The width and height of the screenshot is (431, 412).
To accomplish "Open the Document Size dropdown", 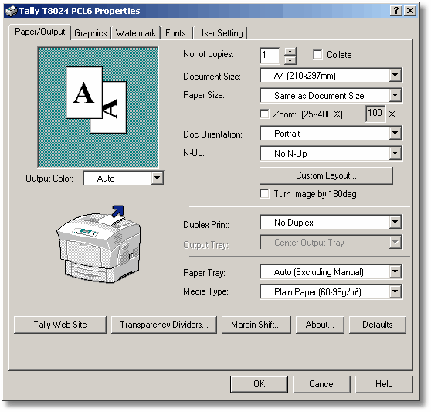I will (331, 75).
